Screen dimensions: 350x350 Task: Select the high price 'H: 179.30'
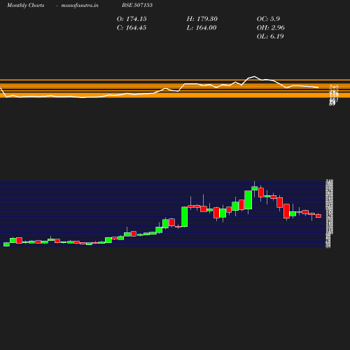[202, 19]
